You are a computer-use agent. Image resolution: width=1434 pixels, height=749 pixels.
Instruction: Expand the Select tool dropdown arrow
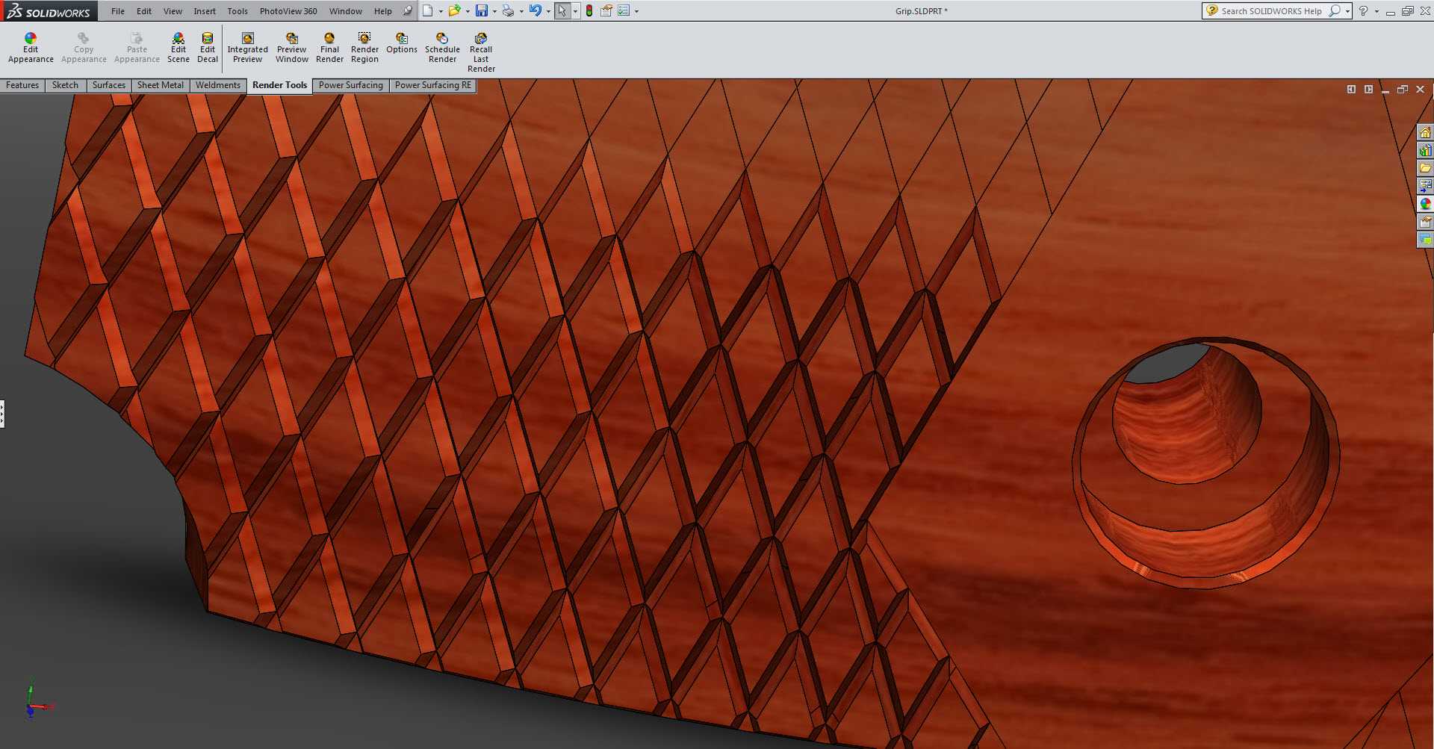[x=575, y=11]
